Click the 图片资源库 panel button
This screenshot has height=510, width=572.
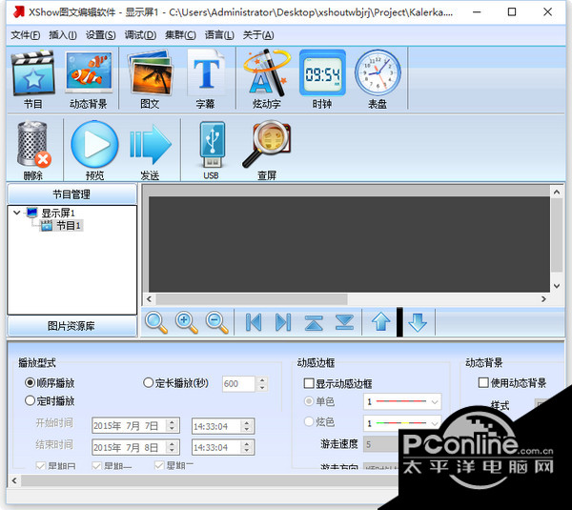(71, 326)
